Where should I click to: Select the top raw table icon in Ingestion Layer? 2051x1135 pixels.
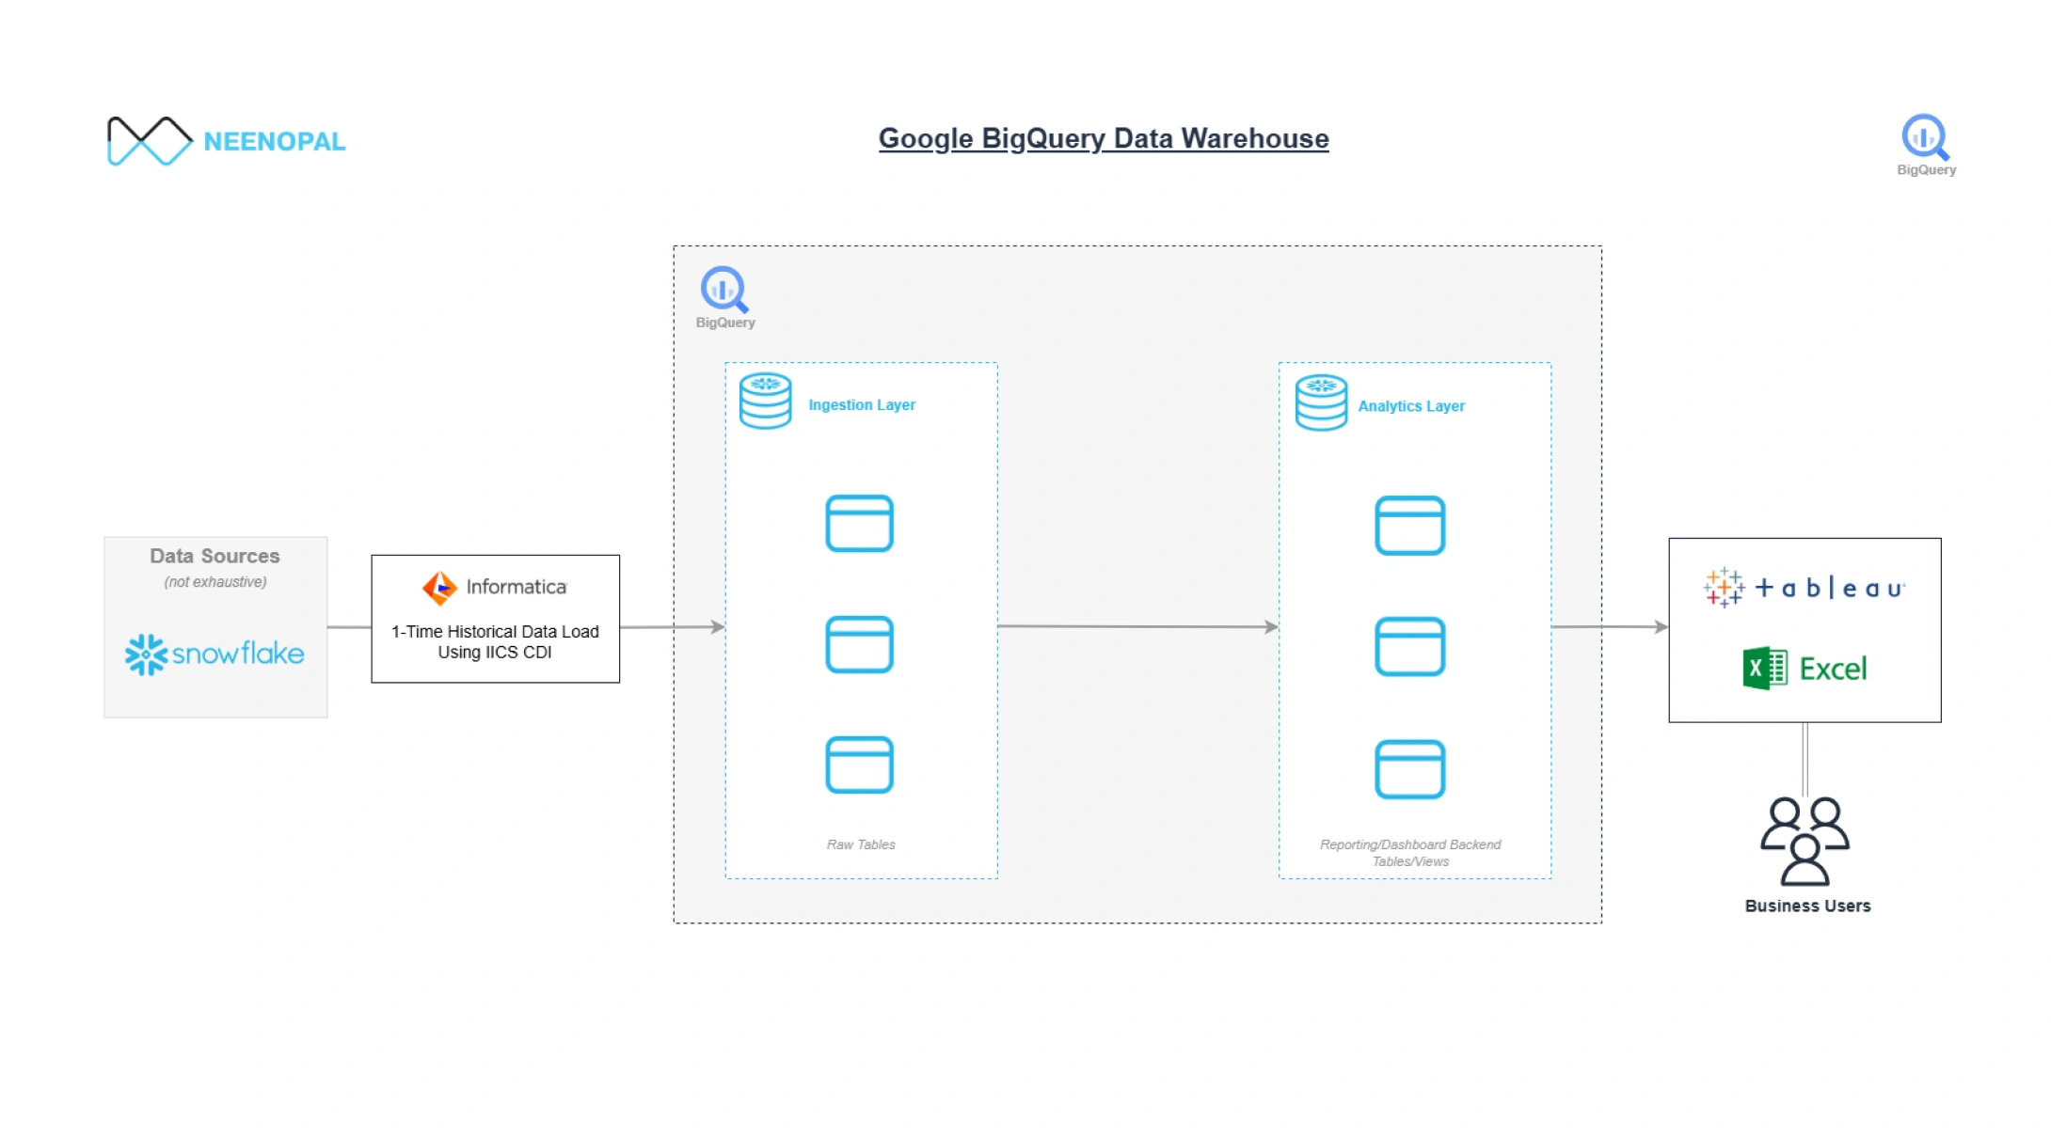pyautogui.click(x=859, y=524)
